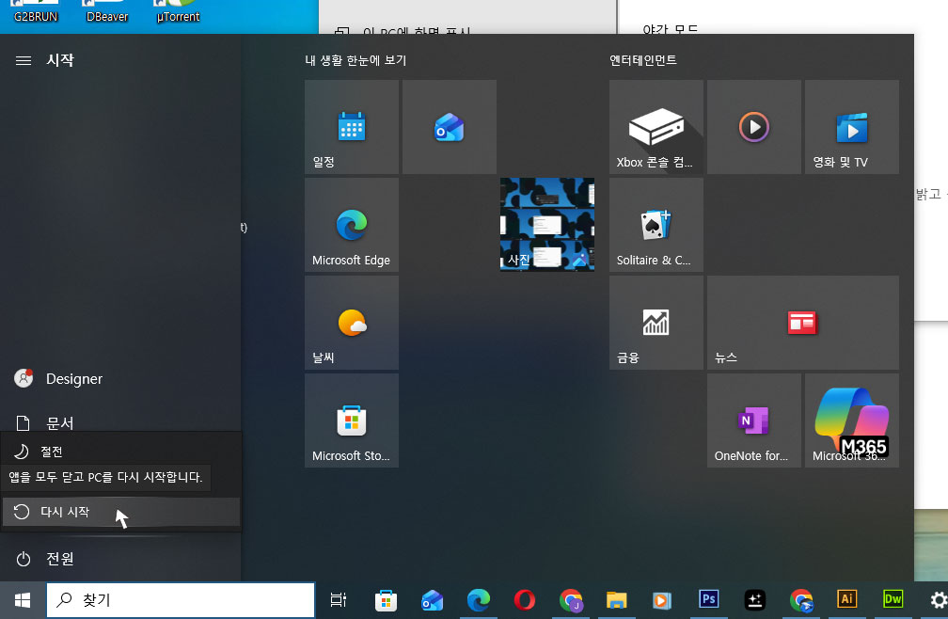Open the Microsoft 365 Copilot tile
Image resolution: width=948 pixels, height=619 pixels.
click(851, 421)
